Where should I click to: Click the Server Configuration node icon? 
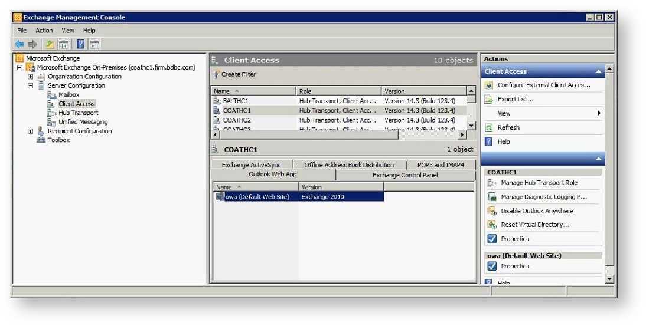(41, 85)
